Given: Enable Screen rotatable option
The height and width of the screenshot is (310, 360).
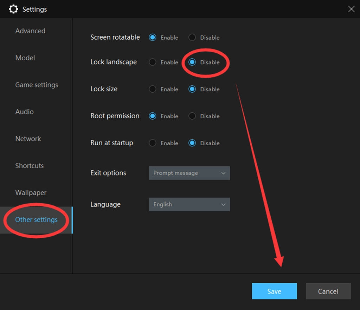Looking at the screenshot, I should pos(153,37).
